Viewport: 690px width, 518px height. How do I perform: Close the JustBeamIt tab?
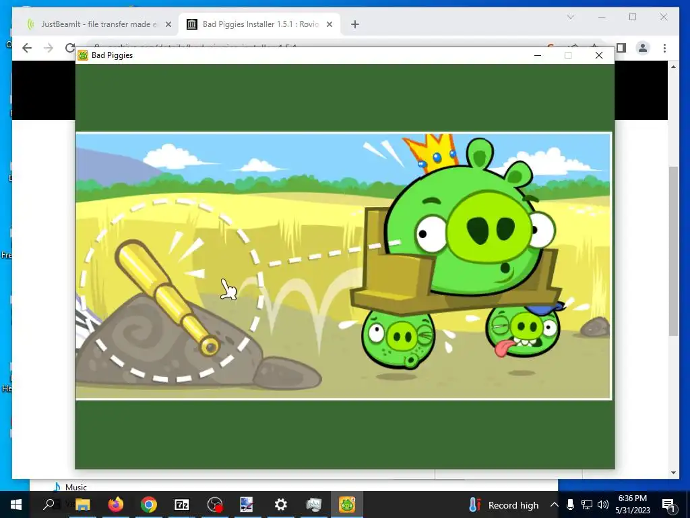point(168,24)
